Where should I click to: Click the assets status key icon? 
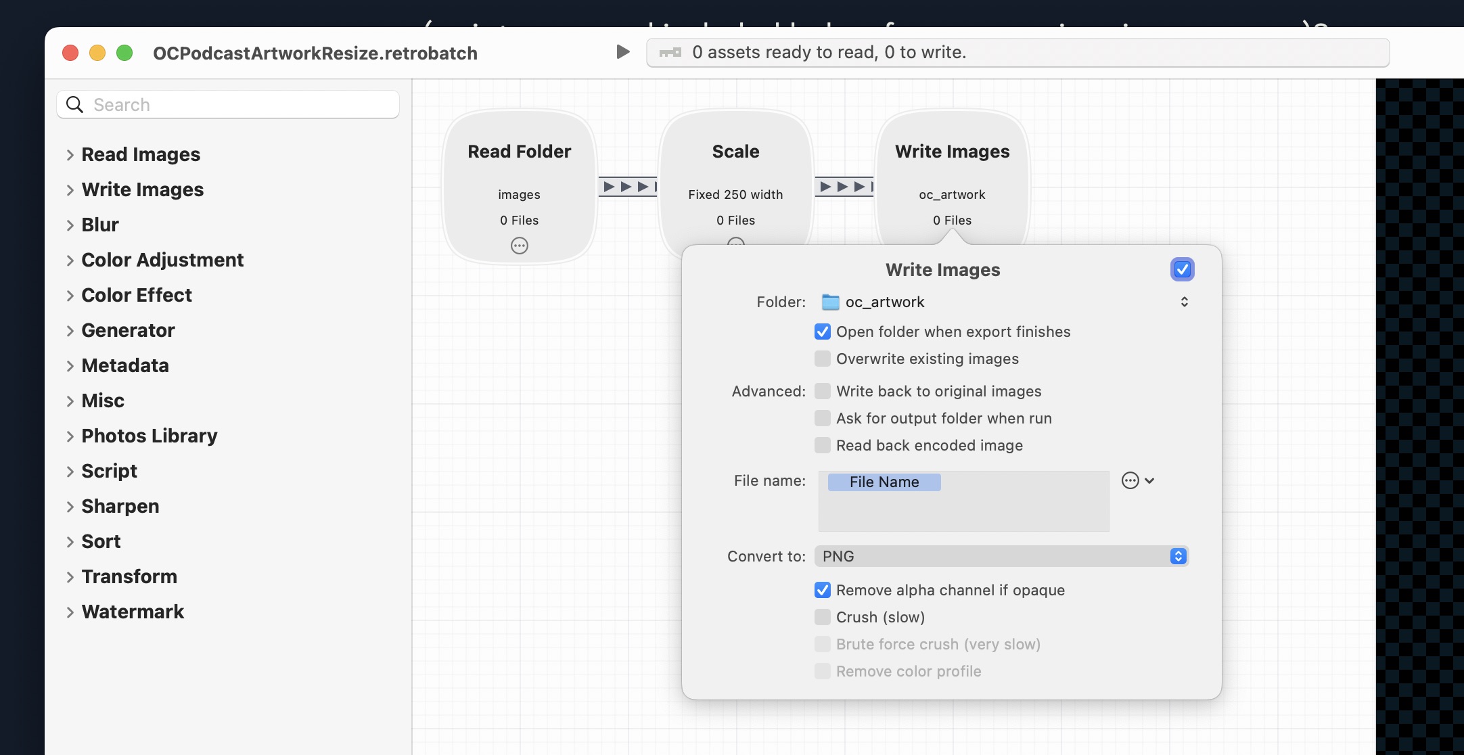tap(670, 53)
